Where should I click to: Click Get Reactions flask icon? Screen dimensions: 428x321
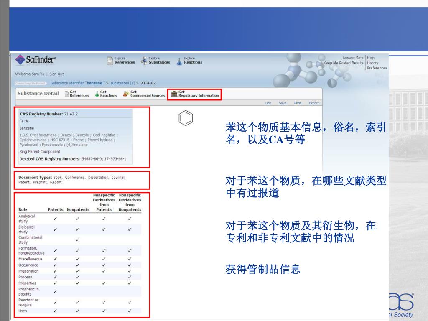click(97, 94)
